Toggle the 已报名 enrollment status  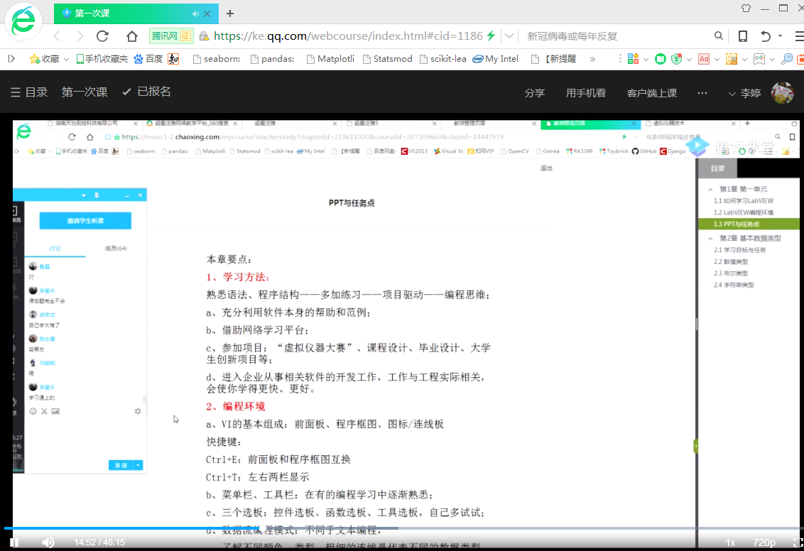click(146, 92)
